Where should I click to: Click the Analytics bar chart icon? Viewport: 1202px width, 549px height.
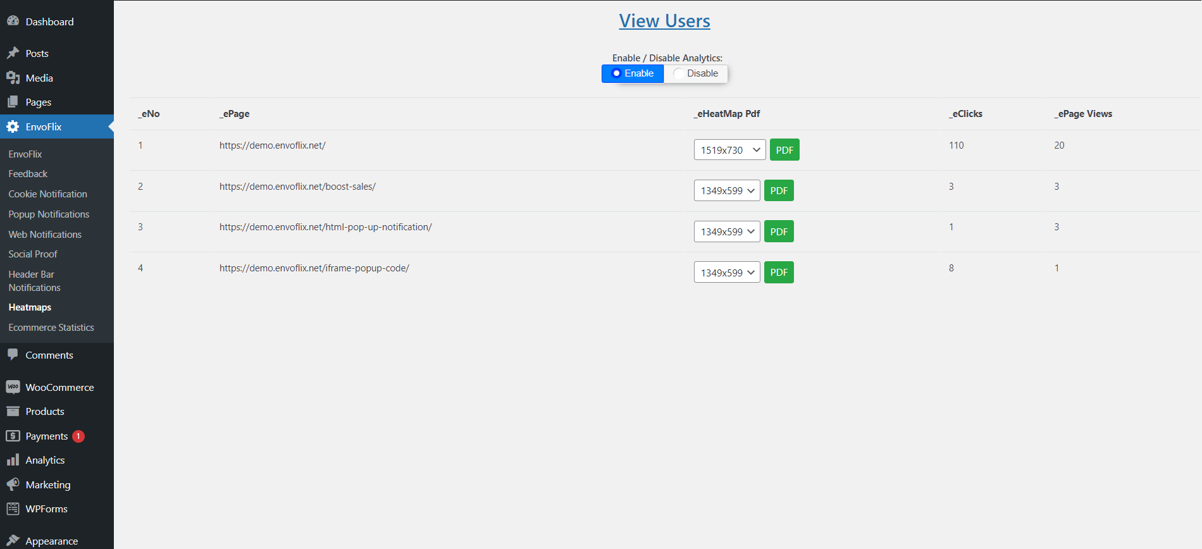pos(13,460)
